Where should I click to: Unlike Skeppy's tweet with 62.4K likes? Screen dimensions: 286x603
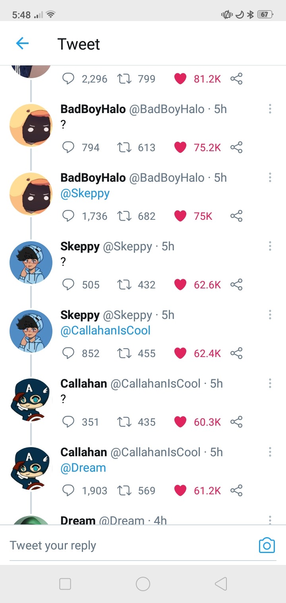(180, 353)
